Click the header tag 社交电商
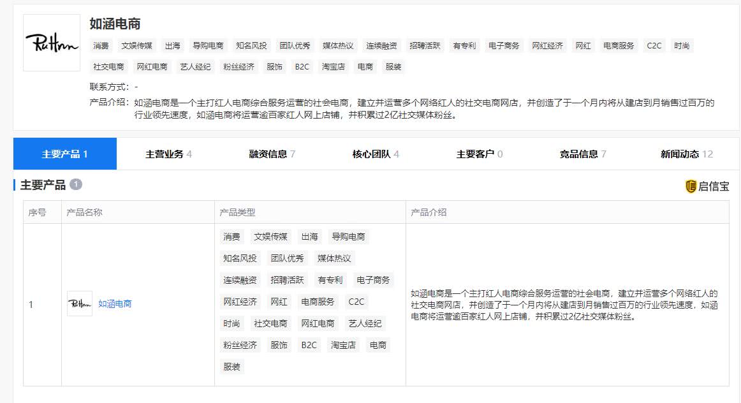This screenshot has height=403, width=741. (108, 66)
